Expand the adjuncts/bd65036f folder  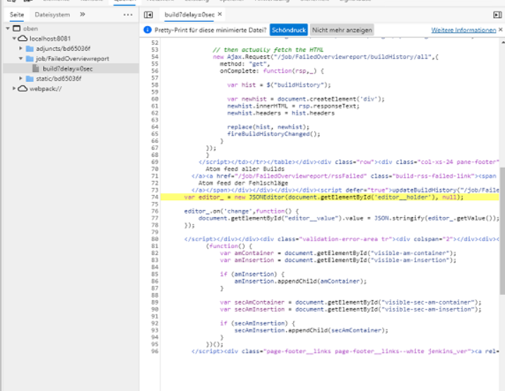click(20, 48)
